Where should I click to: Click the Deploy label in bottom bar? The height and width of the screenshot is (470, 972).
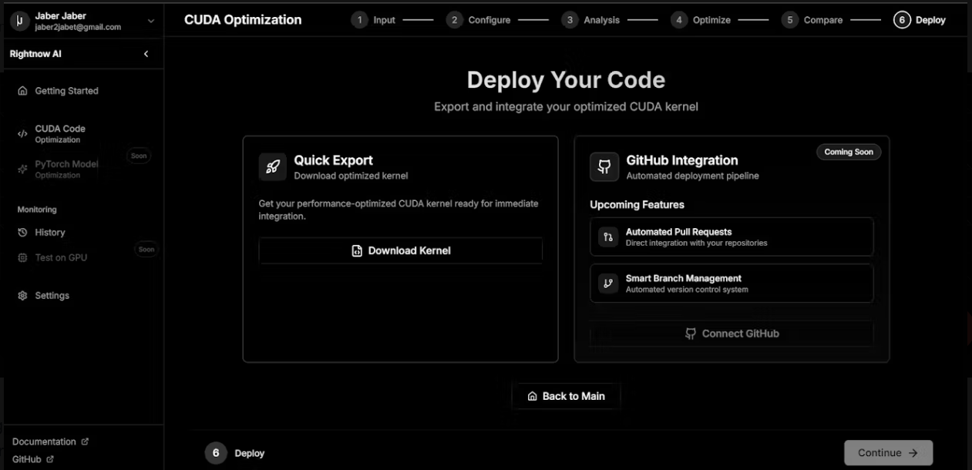pos(250,454)
